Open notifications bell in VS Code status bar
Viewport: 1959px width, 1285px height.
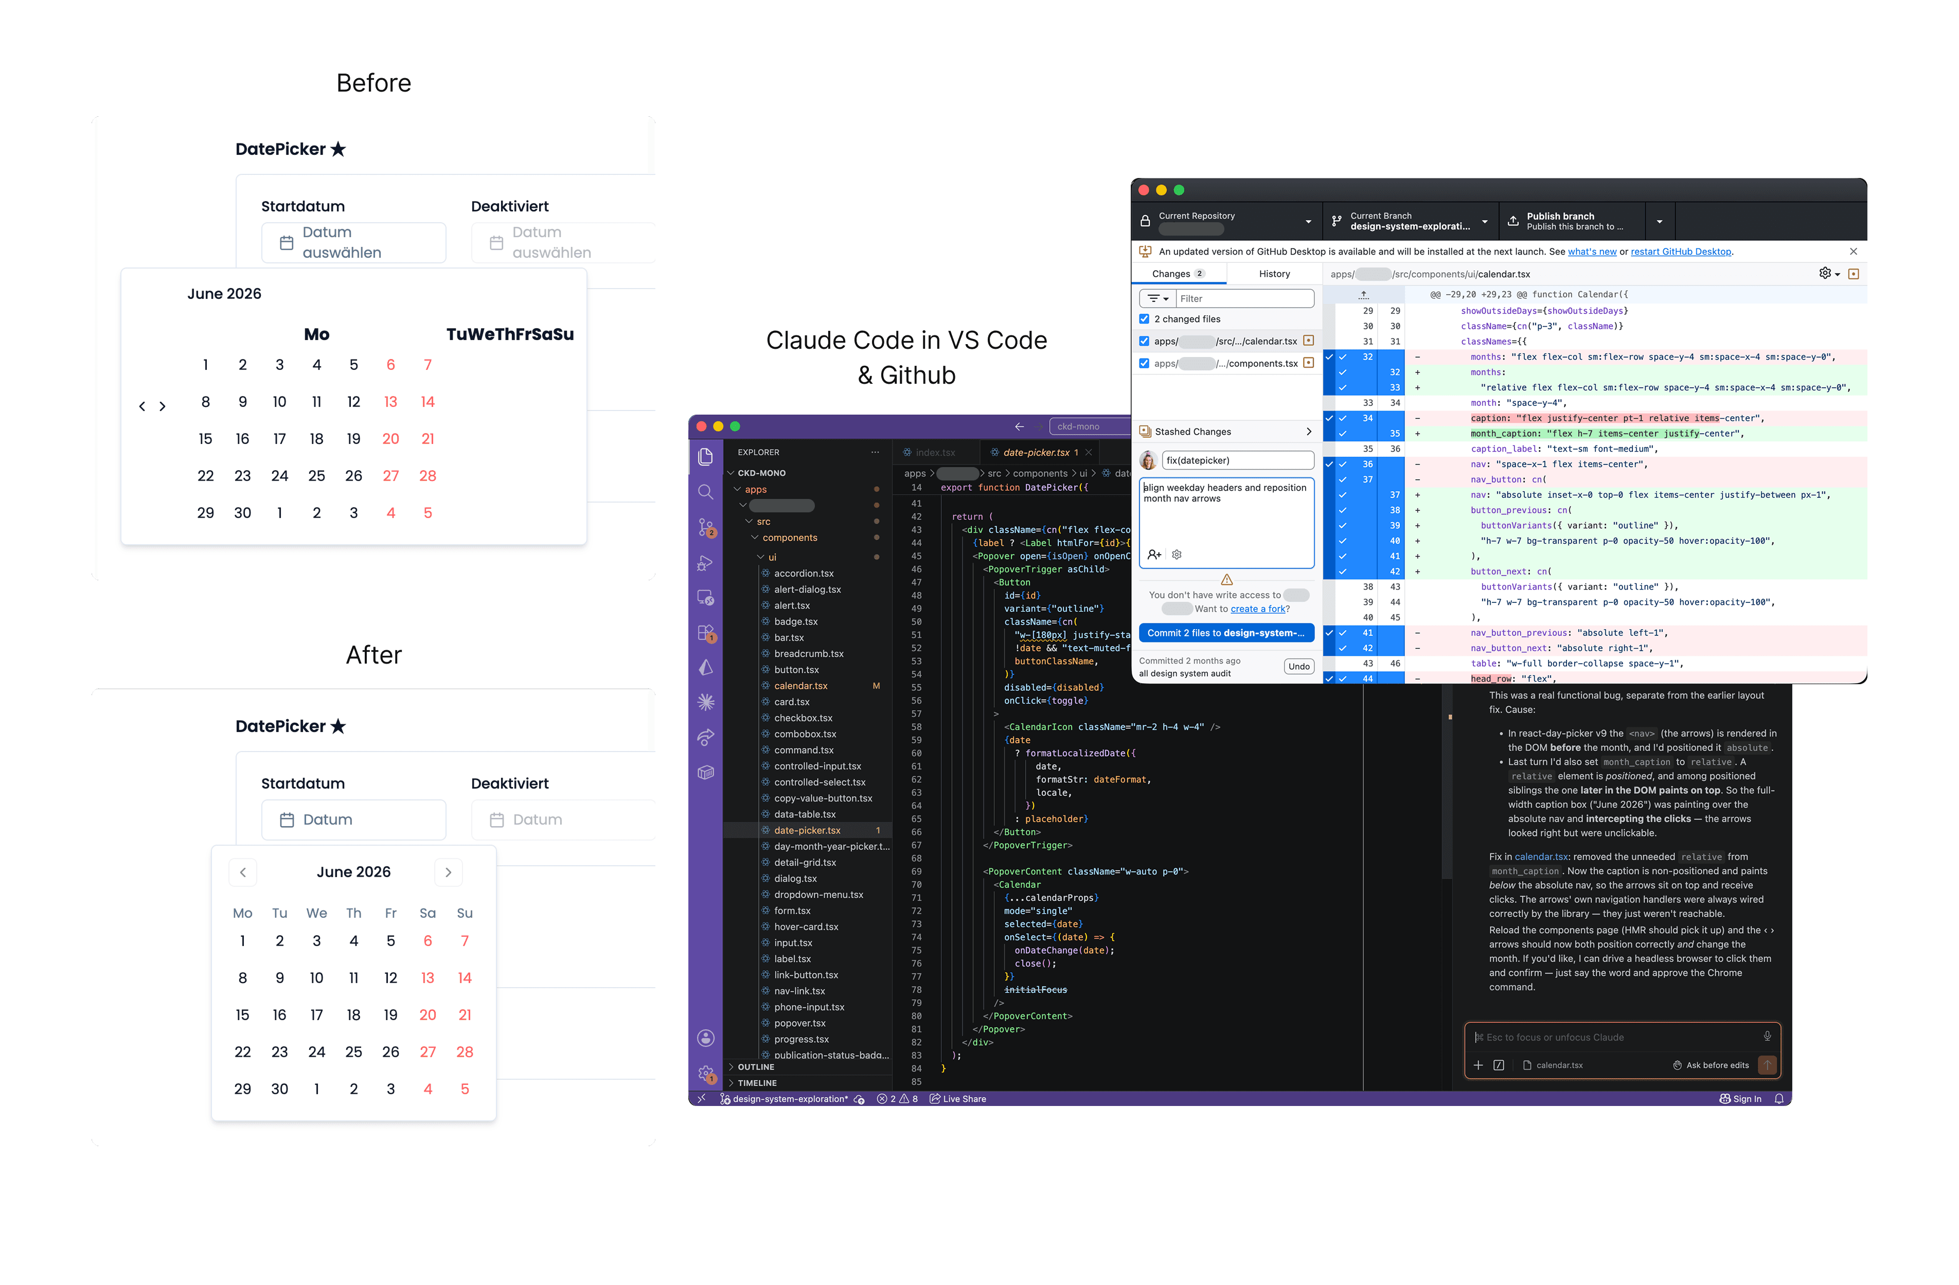pyautogui.click(x=1779, y=1099)
